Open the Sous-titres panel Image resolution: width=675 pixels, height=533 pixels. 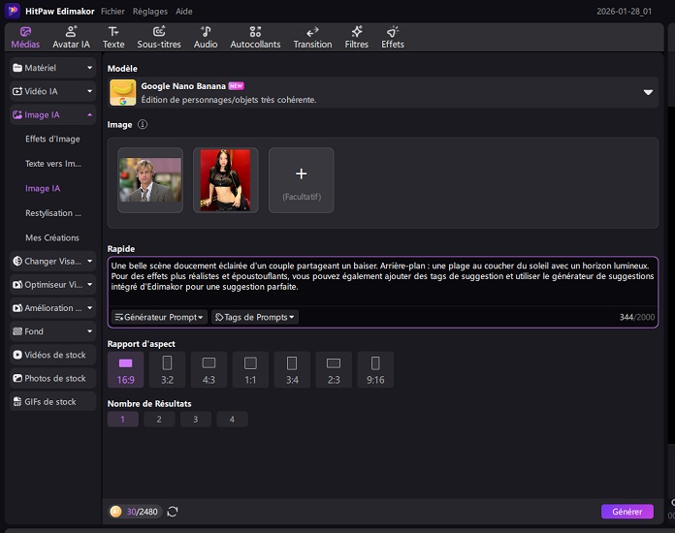(x=159, y=37)
